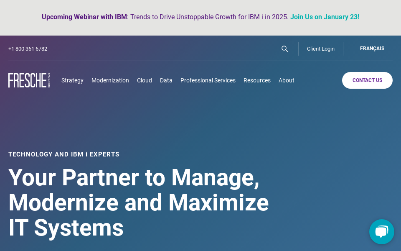Select the Data navigation item
401x251 pixels.
[166, 80]
